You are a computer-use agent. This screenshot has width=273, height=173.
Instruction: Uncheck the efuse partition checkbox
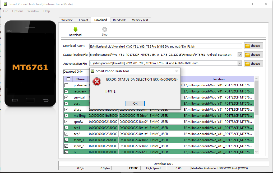66,110
